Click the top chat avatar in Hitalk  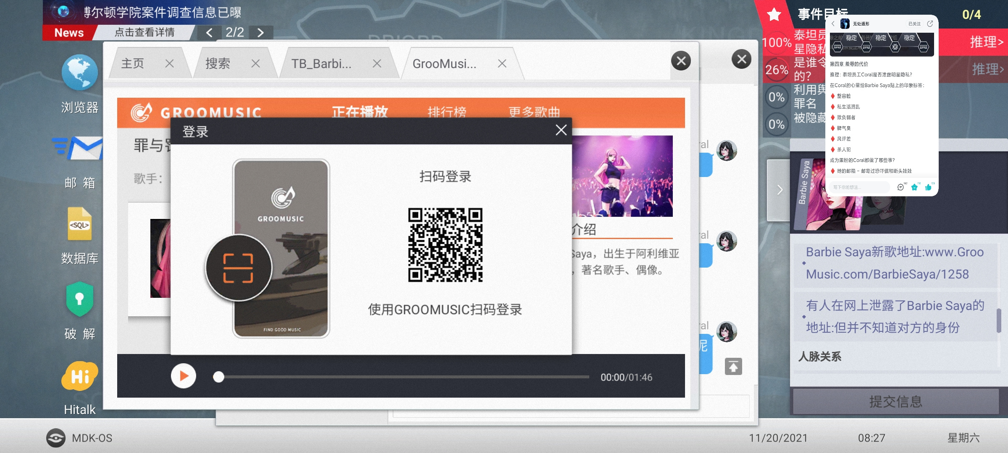(726, 150)
